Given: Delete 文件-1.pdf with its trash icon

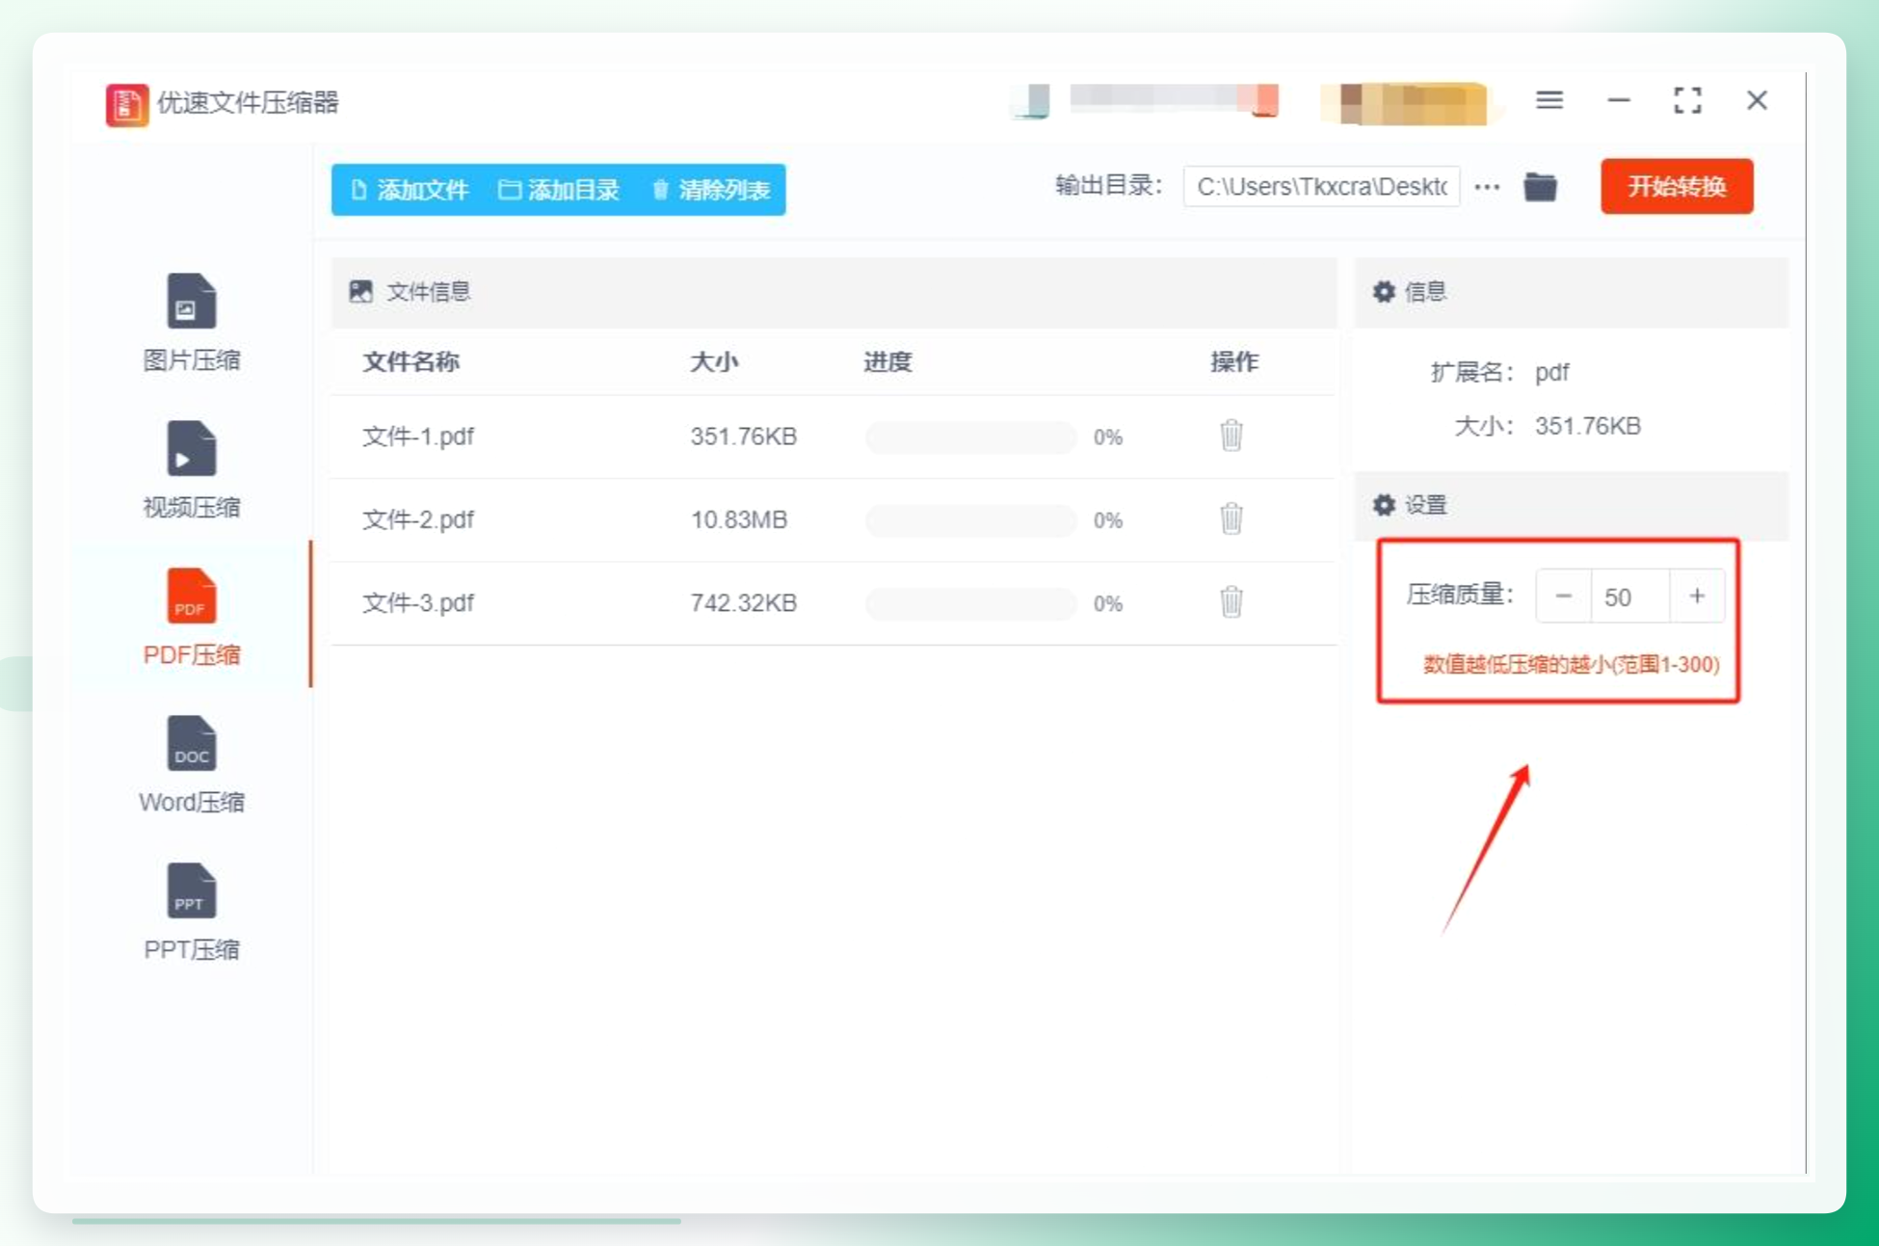Looking at the screenshot, I should pyautogui.click(x=1231, y=436).
